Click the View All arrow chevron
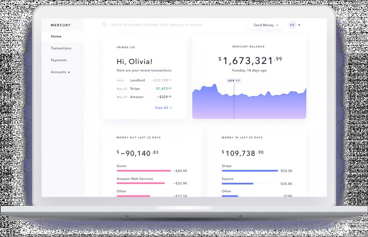Viewport: 368px width, 237px height. point(171,108)
